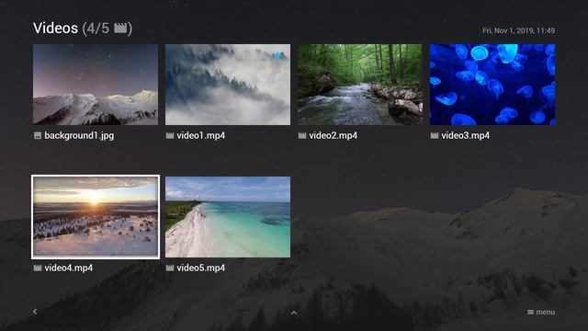This screenshot has width=588, height=331.
Task: Open the video1.mp4 foggy forest thumbnail
Action: 228,85
